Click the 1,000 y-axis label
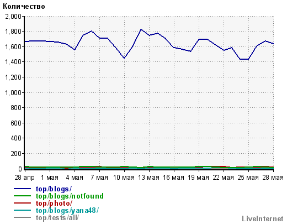 (13, 92)
